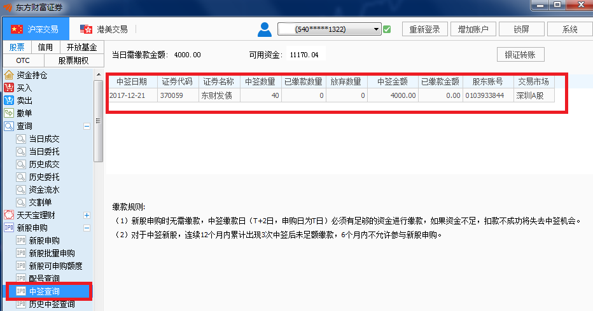Click the 可用资金 value 11170.04
Viewport: 593px width, 311px height.
304,55
